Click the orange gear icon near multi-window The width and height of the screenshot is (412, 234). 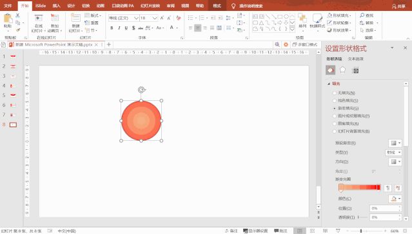[286, 44]
